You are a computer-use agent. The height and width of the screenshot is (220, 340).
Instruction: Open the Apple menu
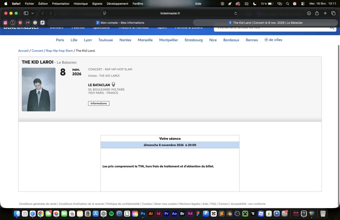(6, 4)
